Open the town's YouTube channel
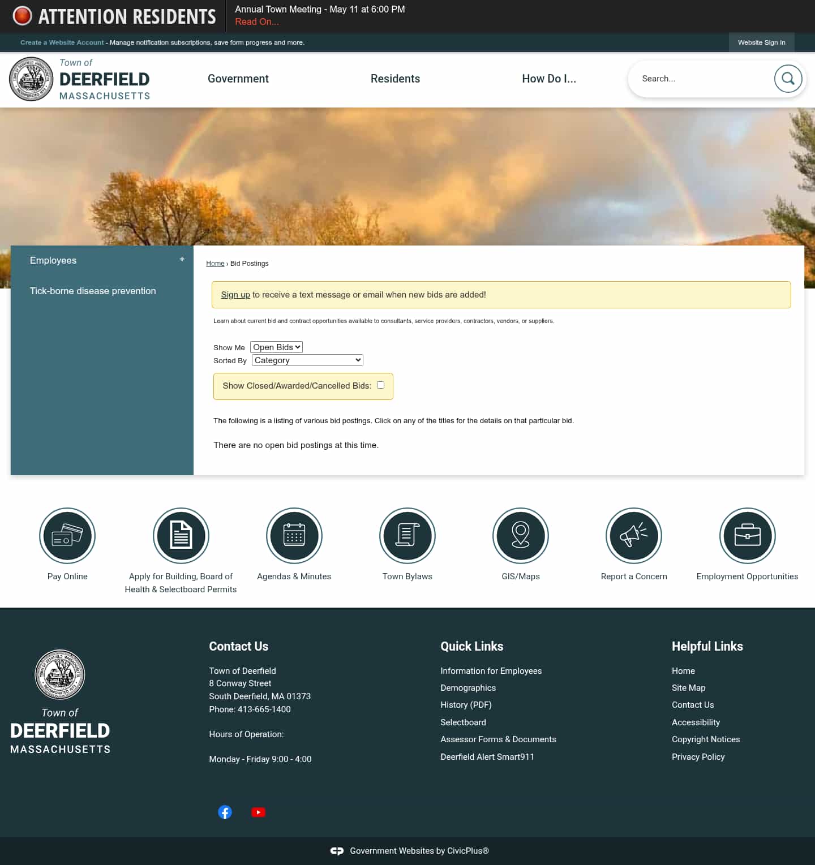815x865 pixels. [x=259, y=812]
